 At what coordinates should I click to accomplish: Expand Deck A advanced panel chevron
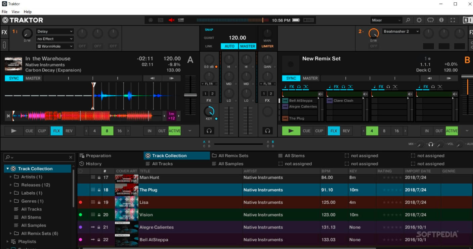tap(189, 131)
